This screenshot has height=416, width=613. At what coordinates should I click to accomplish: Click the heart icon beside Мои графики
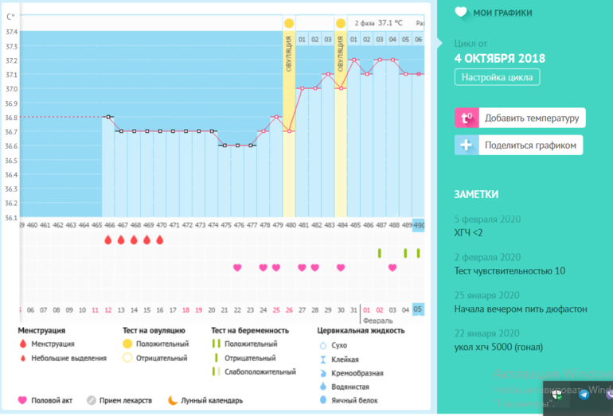pyautogui.click(x=461, y=12)
